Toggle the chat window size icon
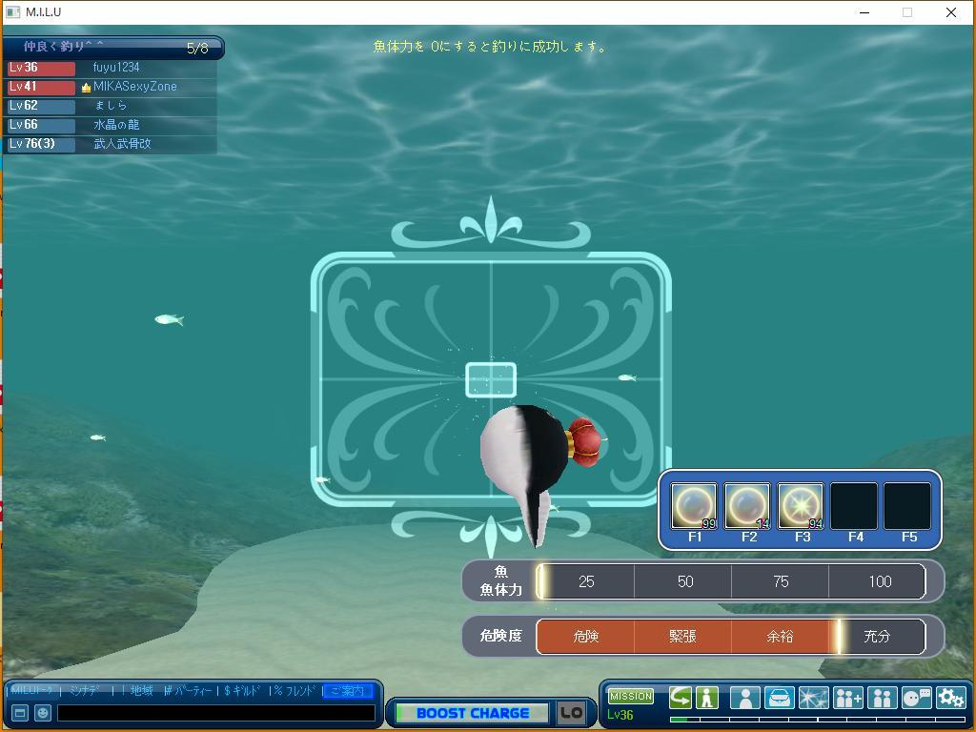Viewport: 976px width, 732px height. (x=20, y=713)
